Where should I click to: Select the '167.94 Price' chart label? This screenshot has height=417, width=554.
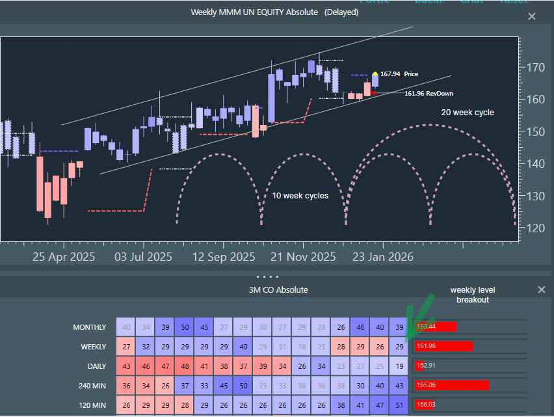(x=399, y=74)
